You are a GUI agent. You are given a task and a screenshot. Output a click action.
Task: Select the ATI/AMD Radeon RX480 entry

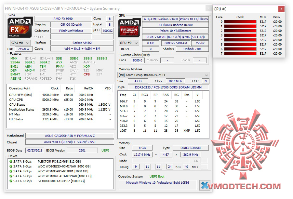(176, 25)
